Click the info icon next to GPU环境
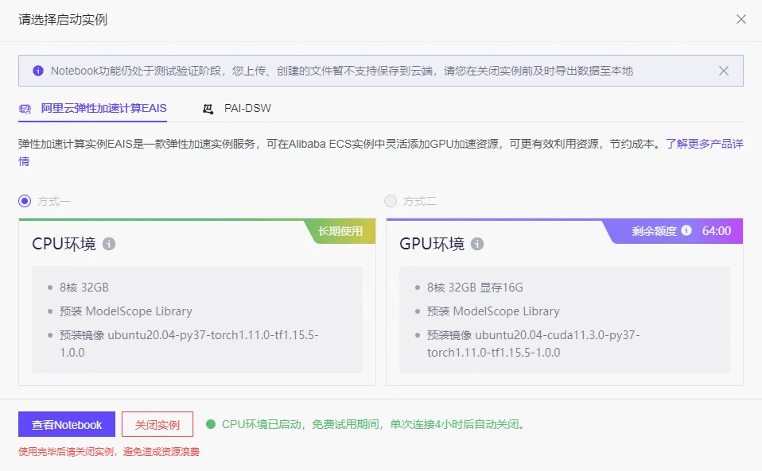Screen dimensions: 762x471 pyautogui.click(x=477, y=244)
